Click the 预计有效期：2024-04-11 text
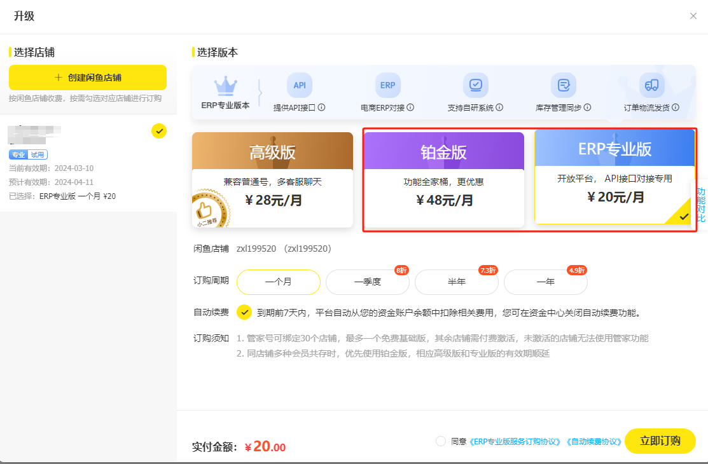Image resolution: width=708 pixels, height=464 pixels. click(51, 182)
